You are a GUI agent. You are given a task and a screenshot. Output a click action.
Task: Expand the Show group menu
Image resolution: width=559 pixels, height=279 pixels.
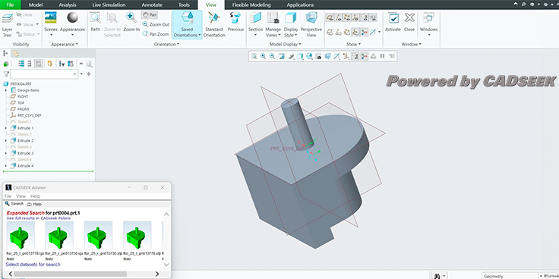(x=353, y=44)
